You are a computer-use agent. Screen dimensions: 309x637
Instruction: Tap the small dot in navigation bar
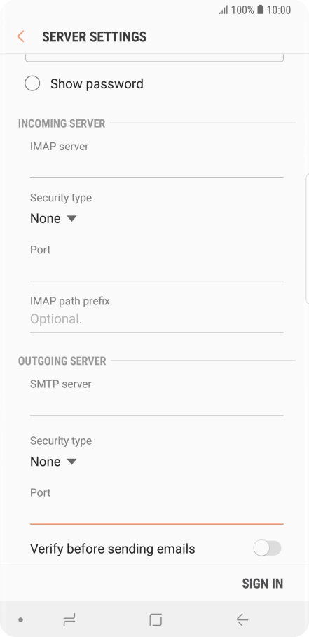coord(21,620)
